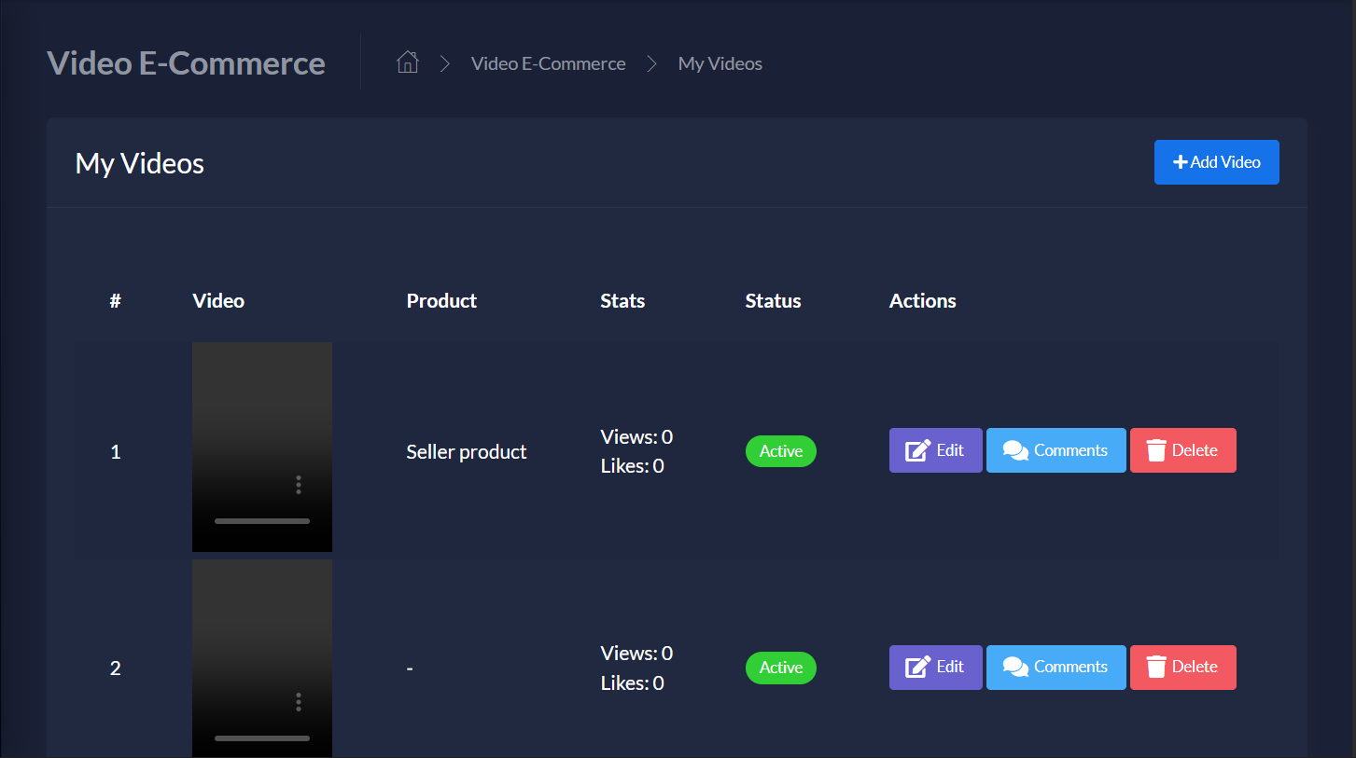1356x758 pixels.
Task: Click comments bubble icon for video 2
Action: (1015, 668)
